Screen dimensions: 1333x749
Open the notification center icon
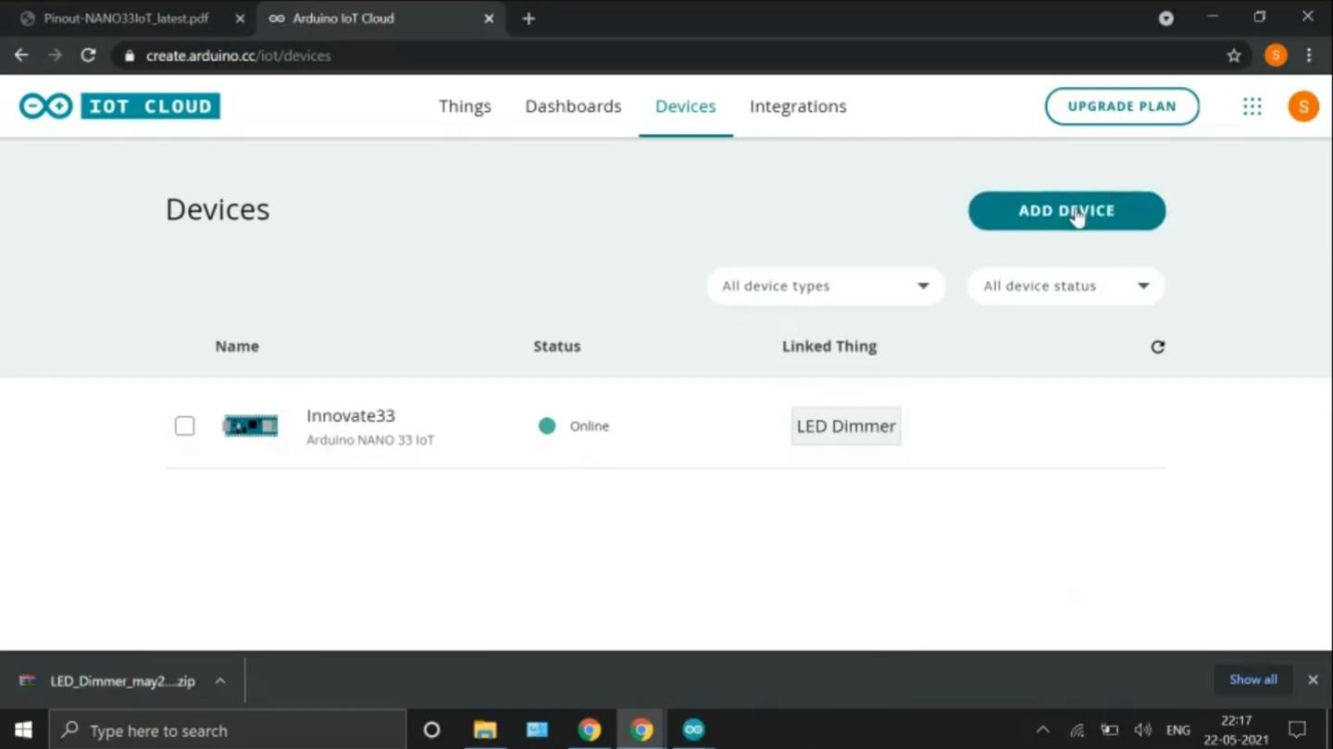coord(1297,730)
